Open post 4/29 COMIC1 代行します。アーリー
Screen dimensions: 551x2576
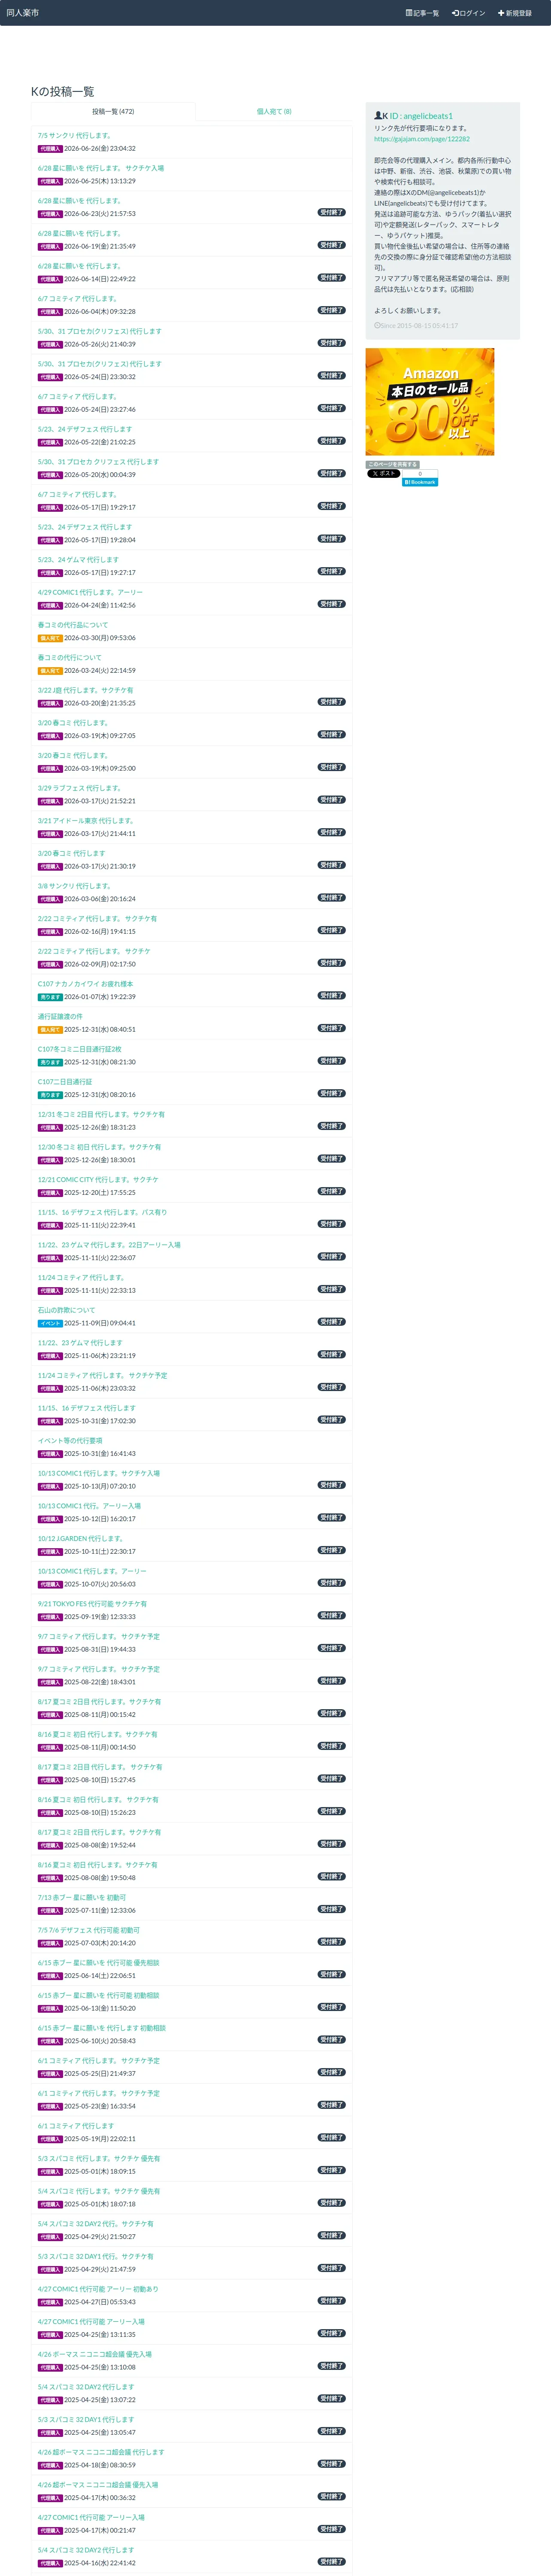point(90,592)
